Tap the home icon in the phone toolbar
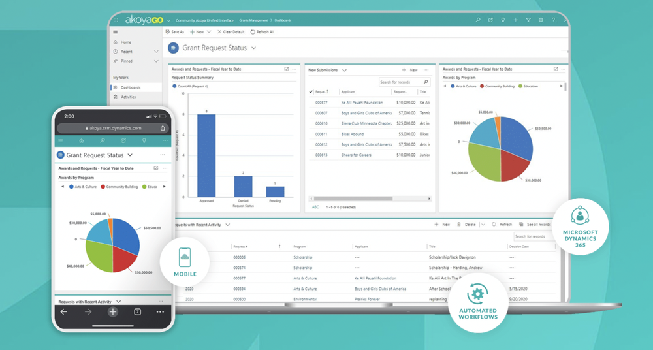The width and height of the screenshot is (653, 350). [82, 141]
